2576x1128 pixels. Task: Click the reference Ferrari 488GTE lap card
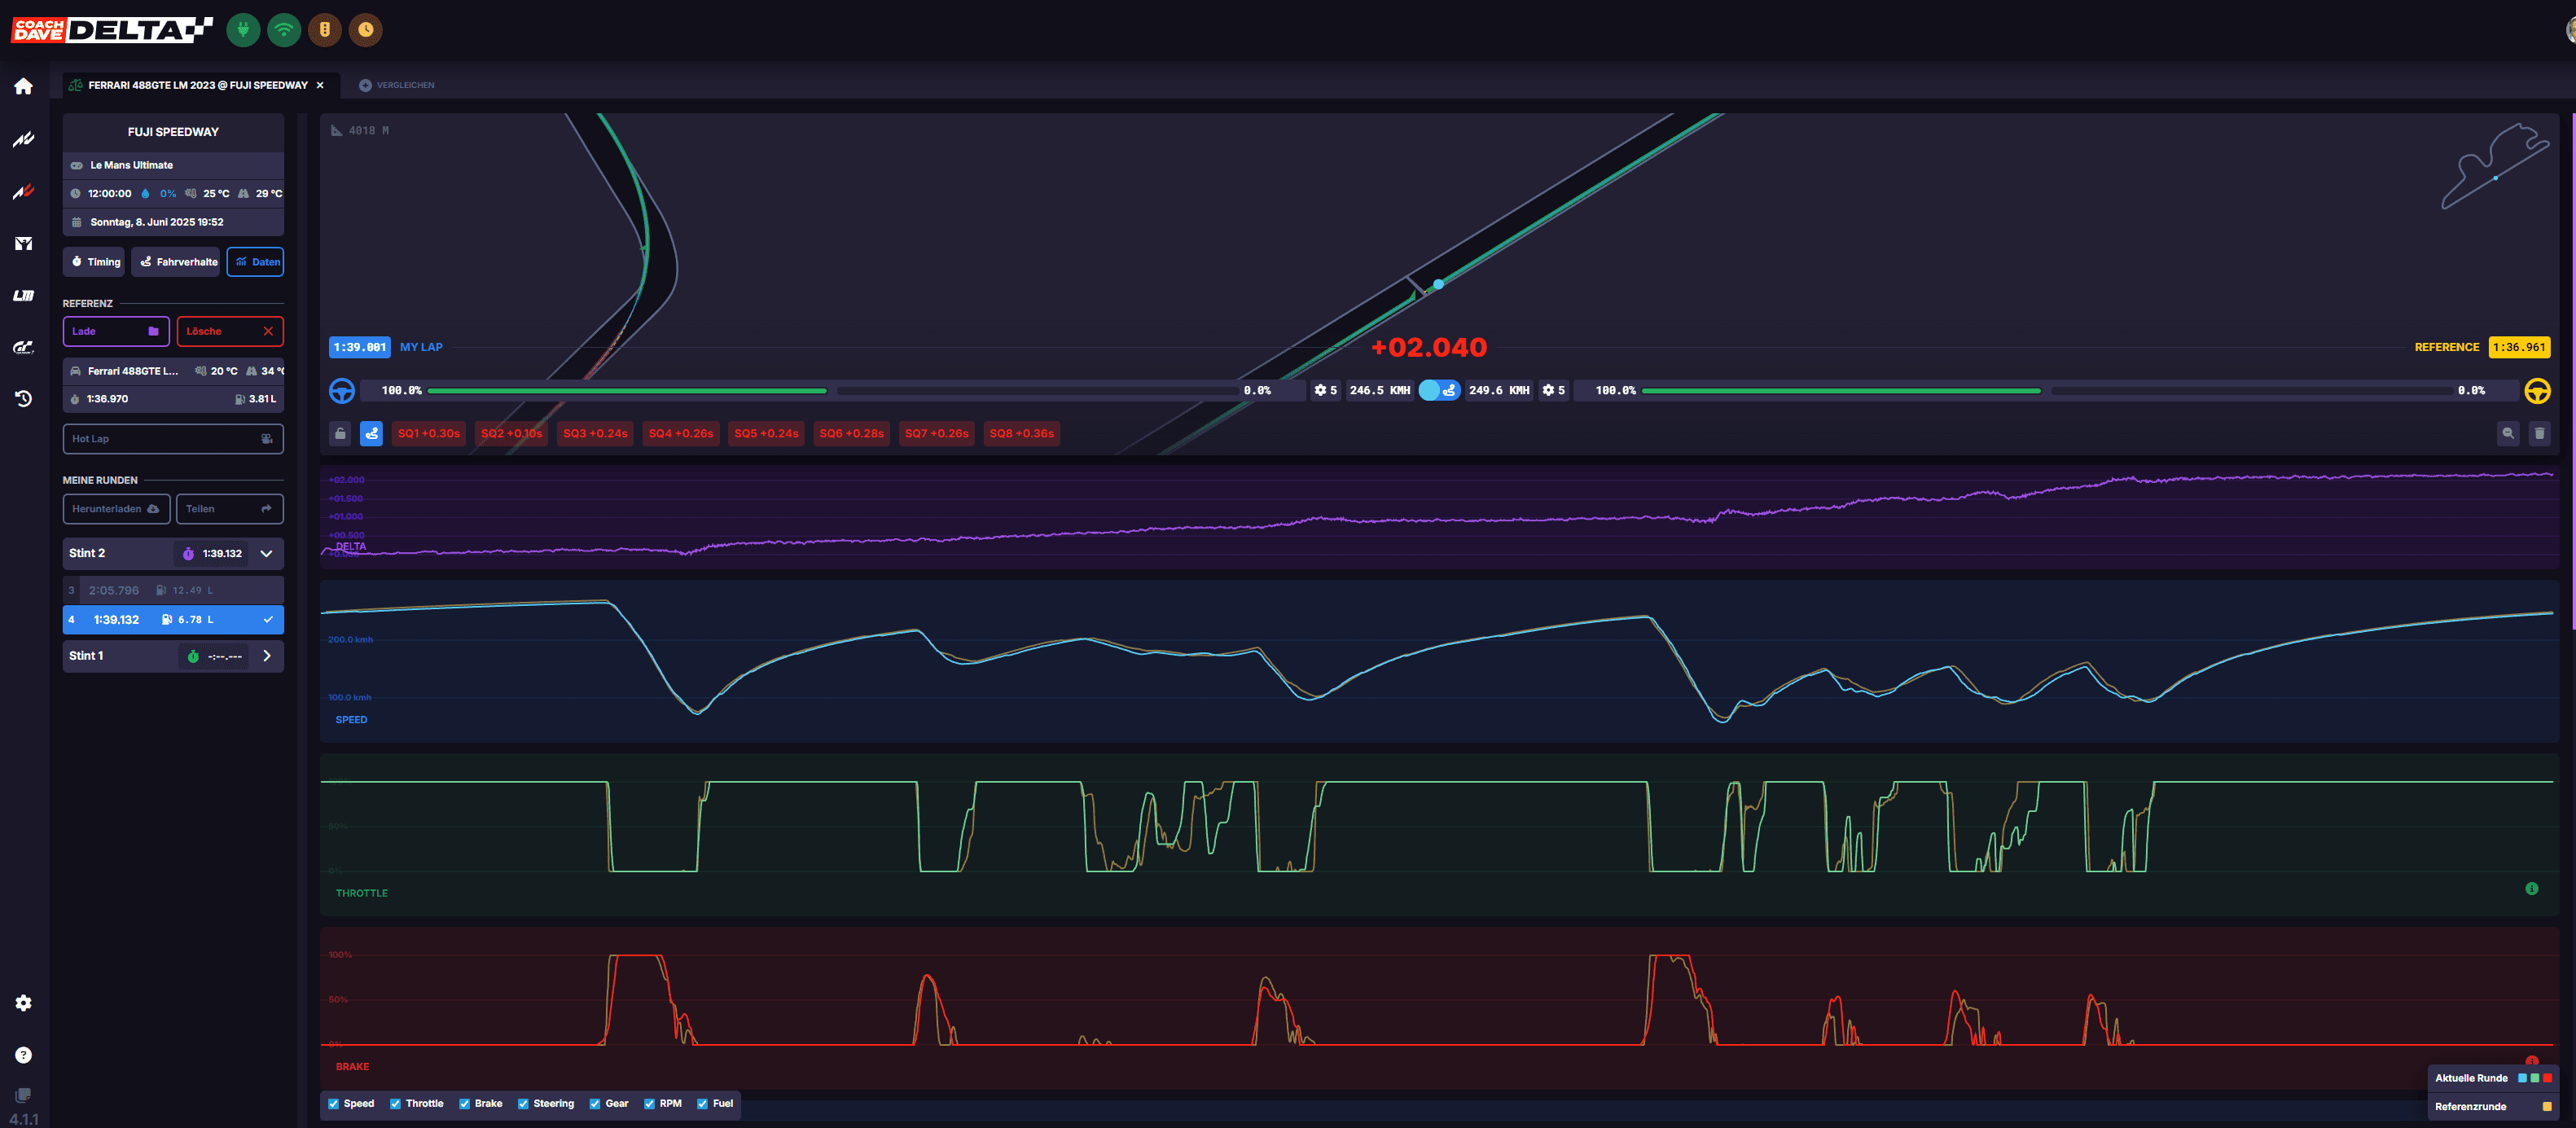(x=173, y=385)
